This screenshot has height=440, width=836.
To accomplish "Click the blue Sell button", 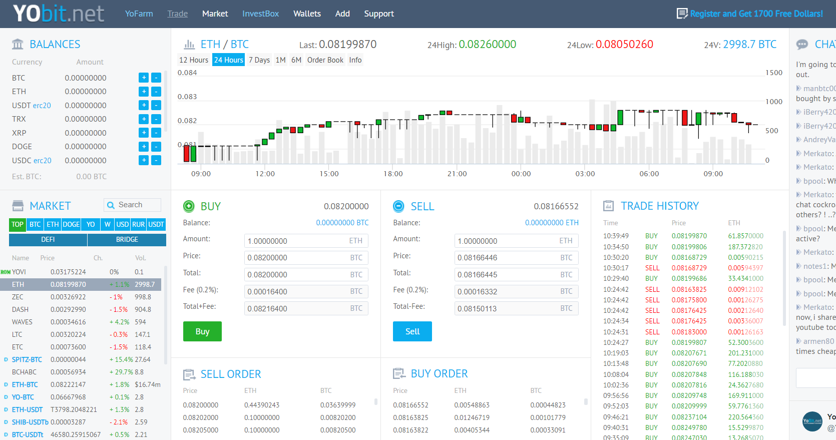I will click(x=412, y=331).
